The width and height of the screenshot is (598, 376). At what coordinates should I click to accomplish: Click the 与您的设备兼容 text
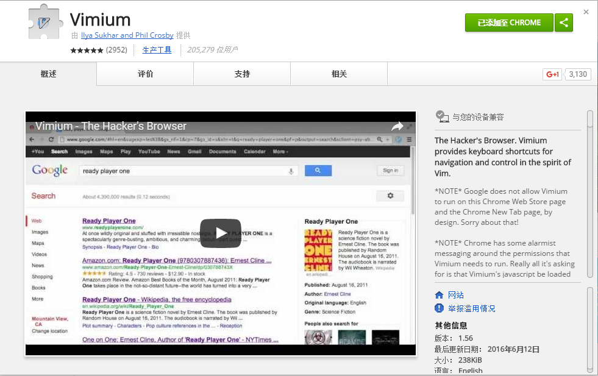coord(478,117)
